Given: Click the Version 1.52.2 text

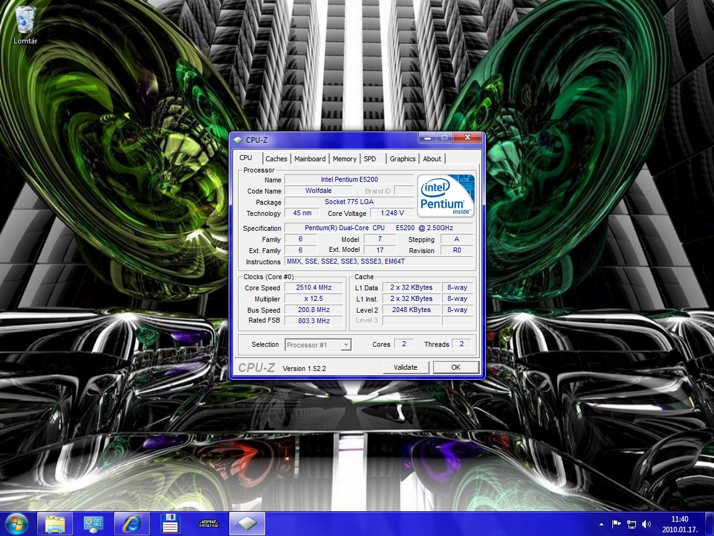Looking at the screenshot, I should click(x=304, y=368).
